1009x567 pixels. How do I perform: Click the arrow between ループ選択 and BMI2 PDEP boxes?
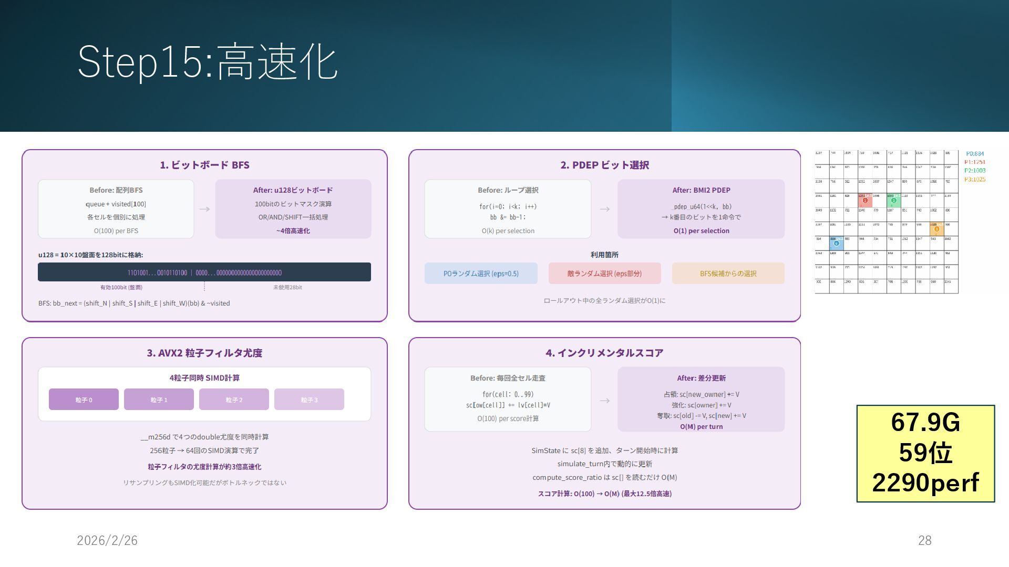click(x=605, y=209)
